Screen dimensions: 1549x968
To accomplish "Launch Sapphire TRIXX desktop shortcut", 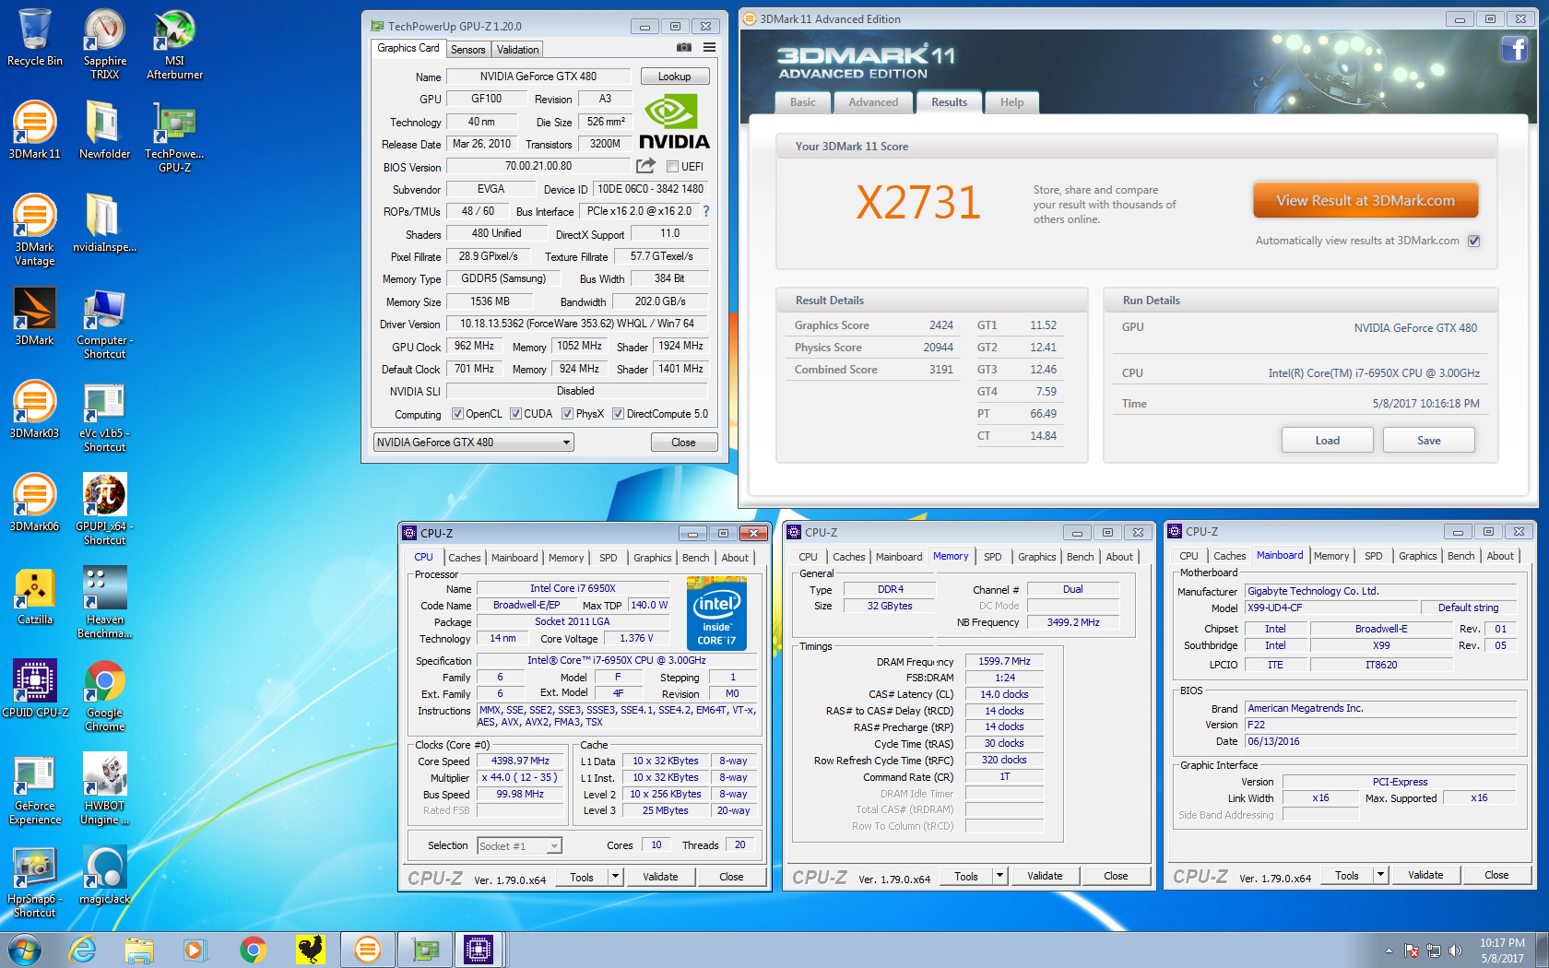I will click(105, 44).
